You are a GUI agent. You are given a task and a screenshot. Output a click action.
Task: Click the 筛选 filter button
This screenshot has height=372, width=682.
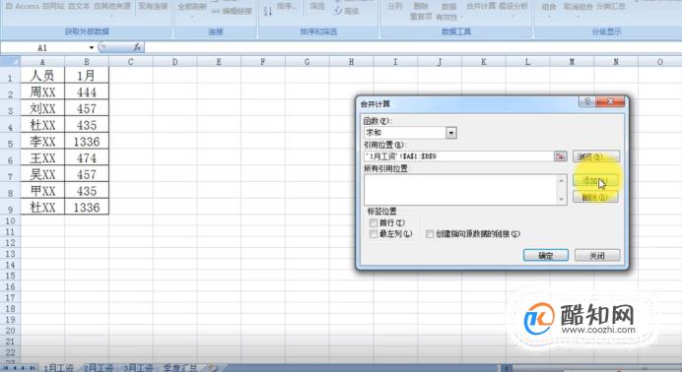317,6
